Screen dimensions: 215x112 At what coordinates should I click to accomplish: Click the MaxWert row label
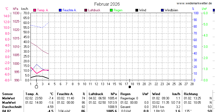(x=9, y=103)
